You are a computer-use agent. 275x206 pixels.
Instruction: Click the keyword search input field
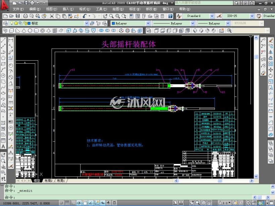click(x=204, y=3)
